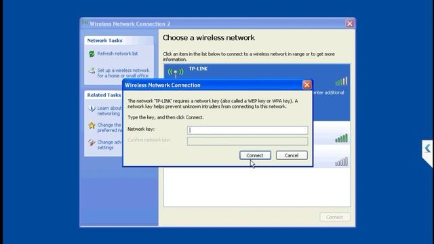
Task: Click the full green signal bars of second network
Action: pyautogui.click(x=341, y=138)
